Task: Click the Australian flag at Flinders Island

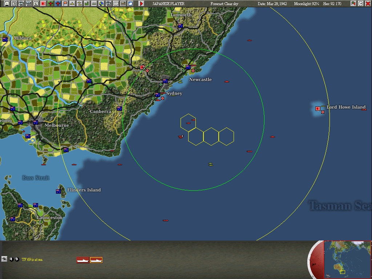Action: [x=58, y=191]
